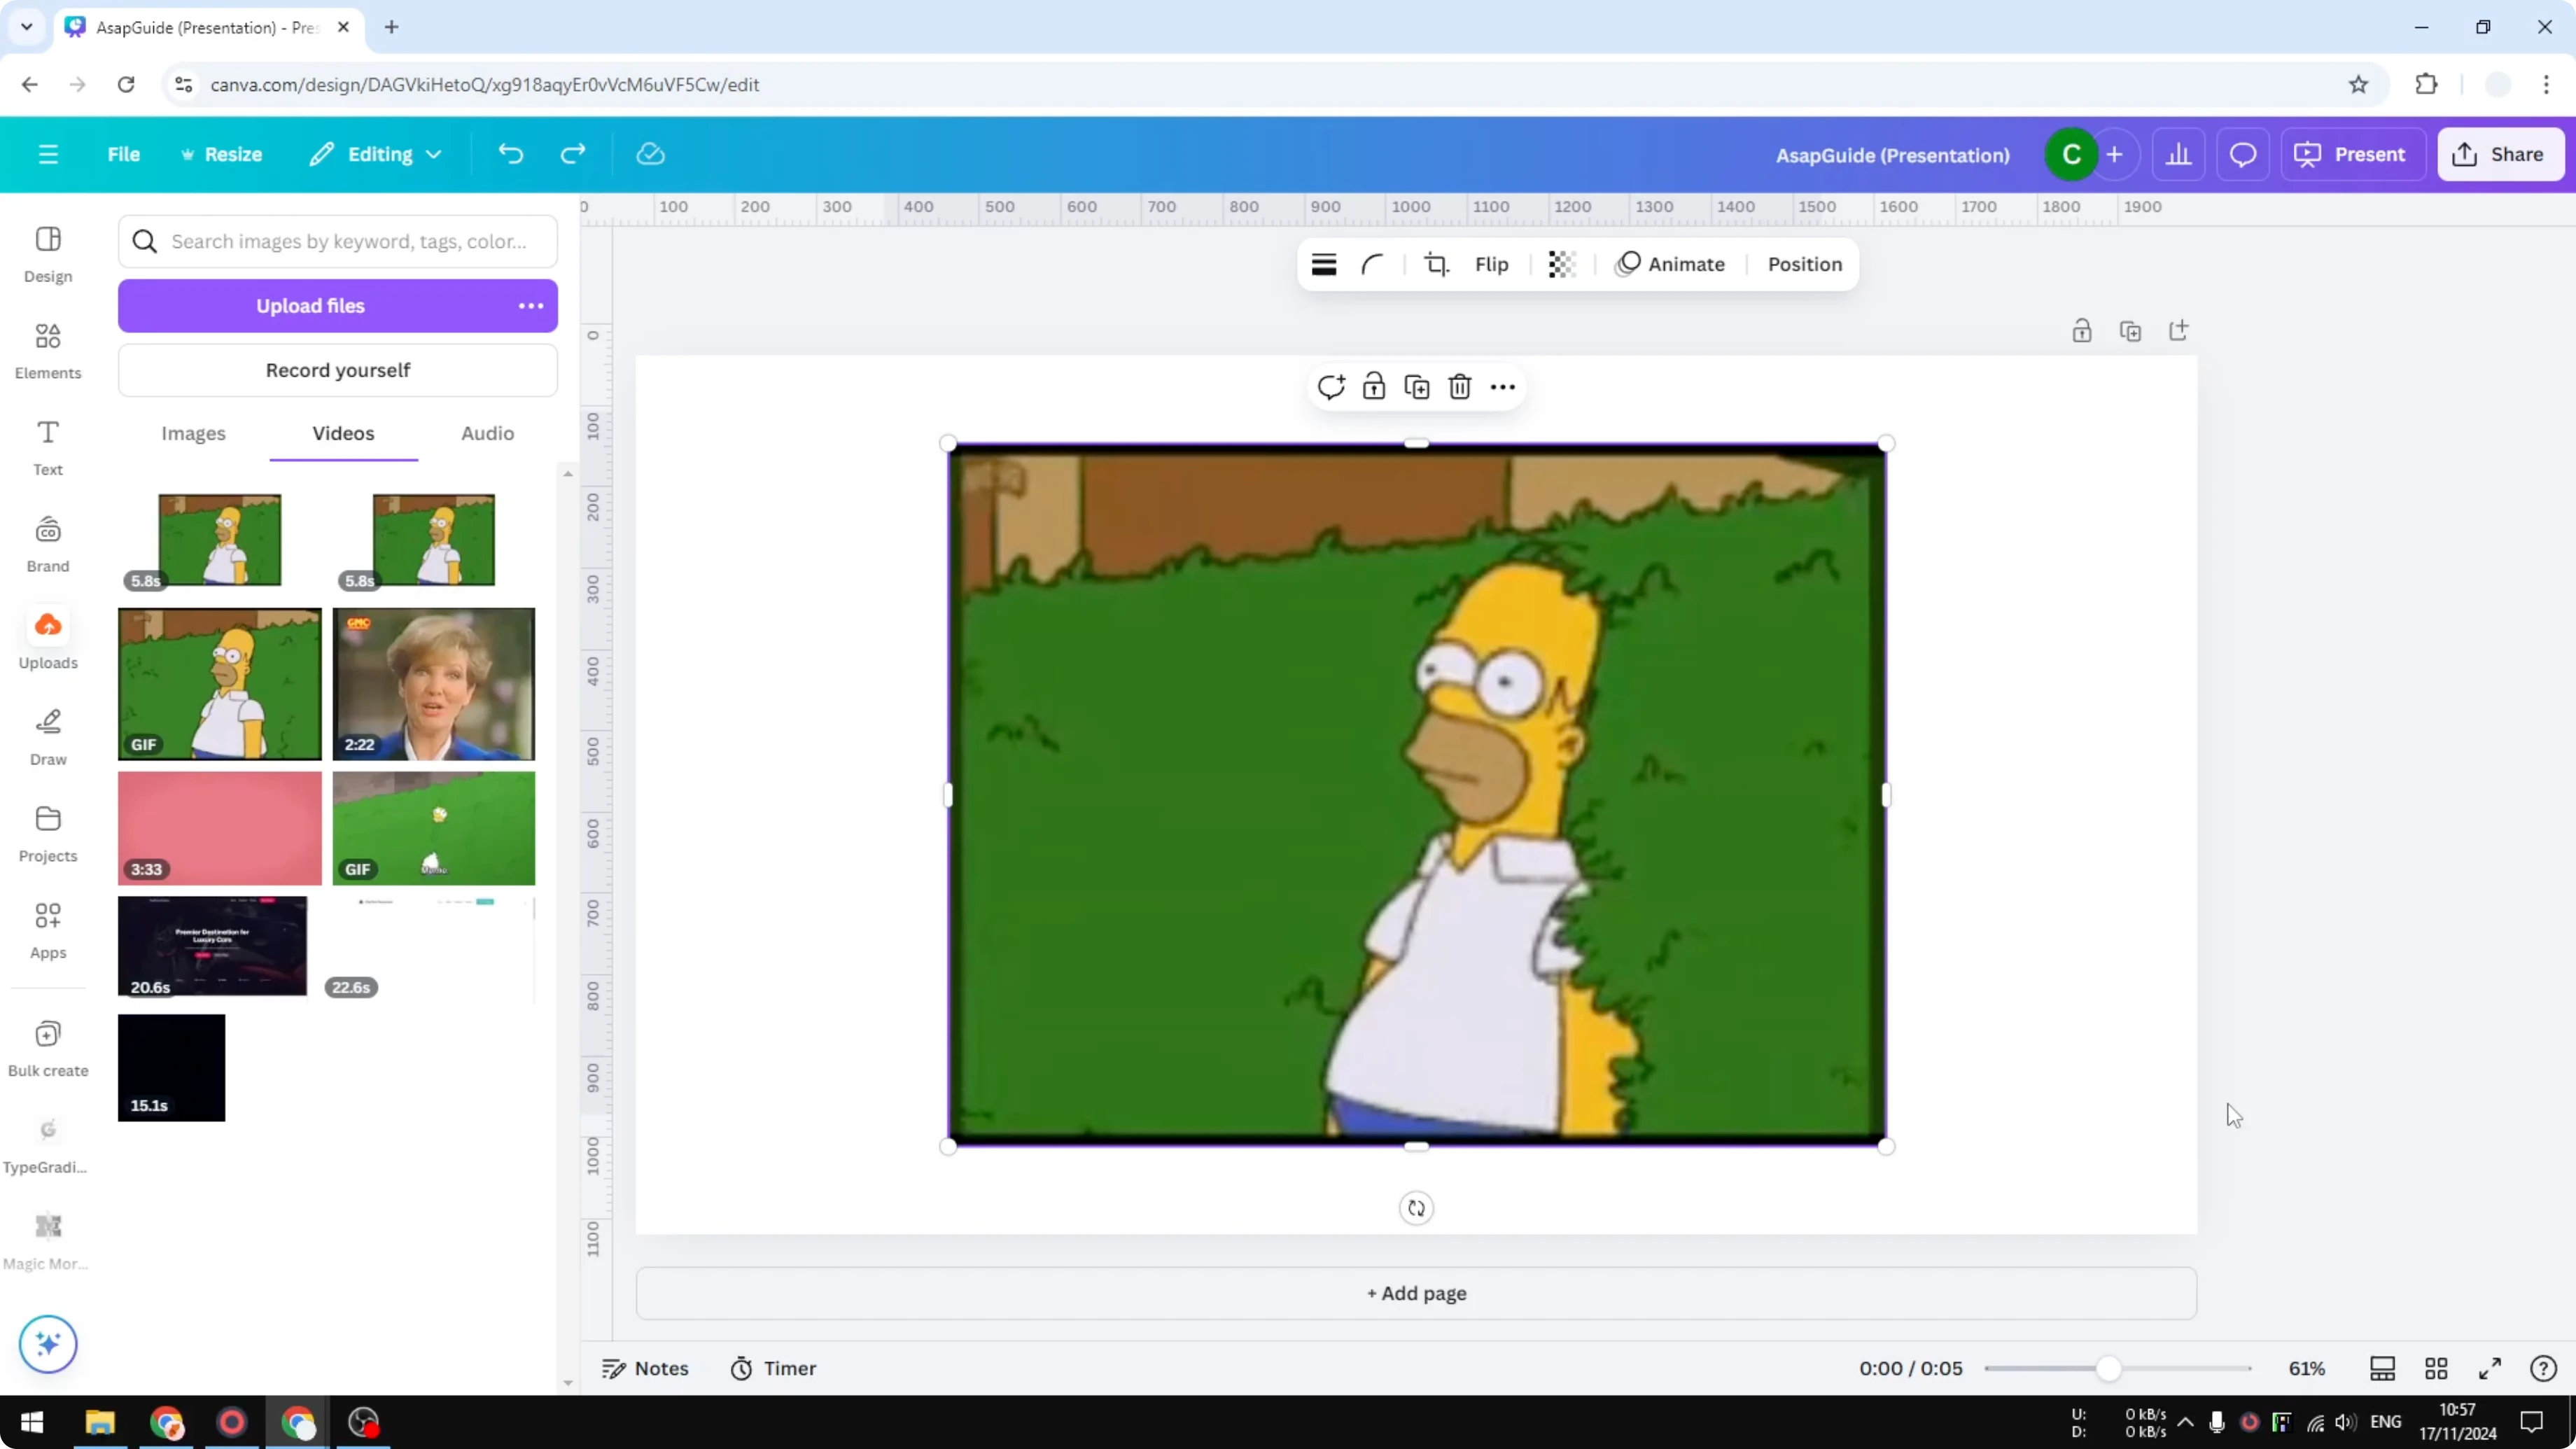This screenshot has height=1449, width=2576.
Task: Open the Apps panel
Action: tap(47, 928)
